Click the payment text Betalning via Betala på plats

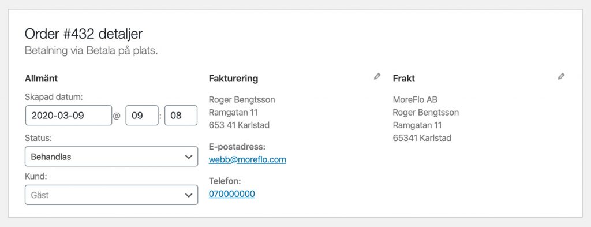91,51
